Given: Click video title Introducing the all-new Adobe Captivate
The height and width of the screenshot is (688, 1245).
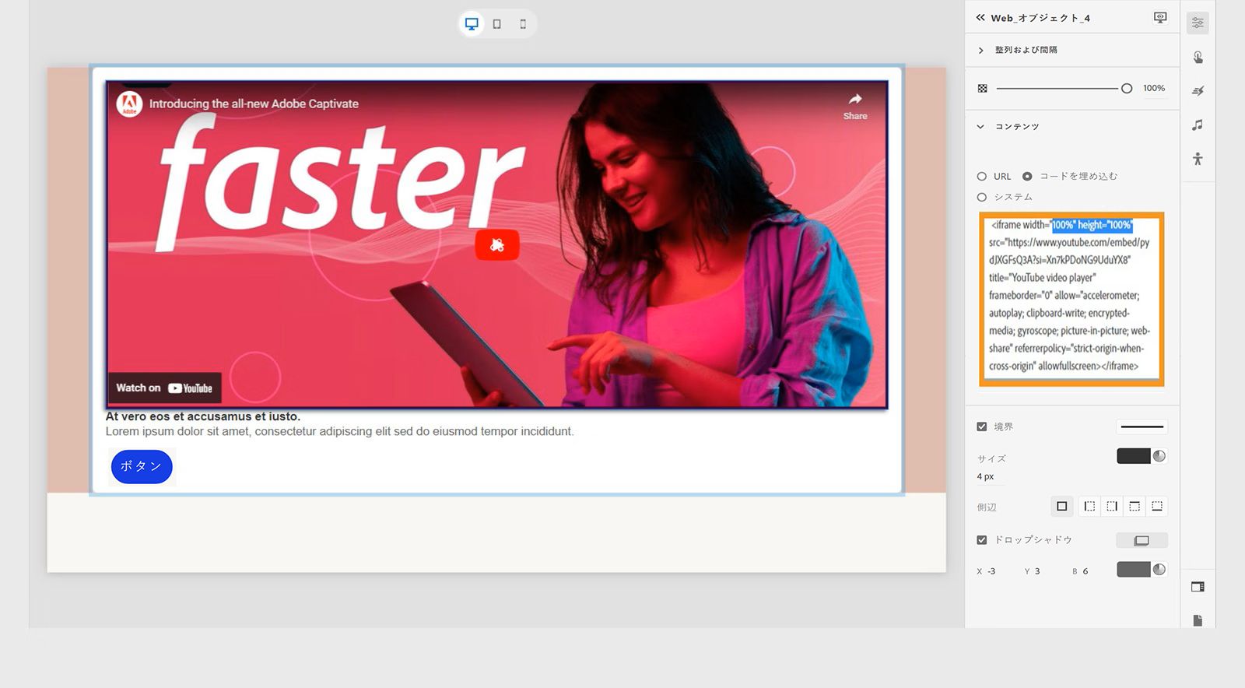Looking at the screenshot, I should point(254,104).
